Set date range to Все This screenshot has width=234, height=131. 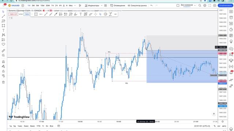pyautogui.click(x=52, y=126)
